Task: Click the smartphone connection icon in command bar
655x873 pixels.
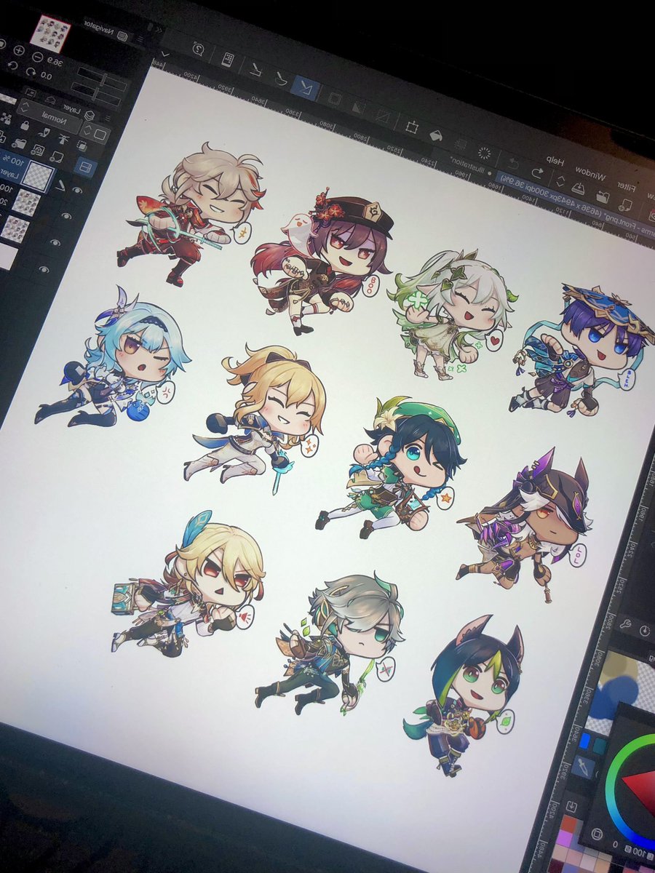Action: tap(228, 60)
